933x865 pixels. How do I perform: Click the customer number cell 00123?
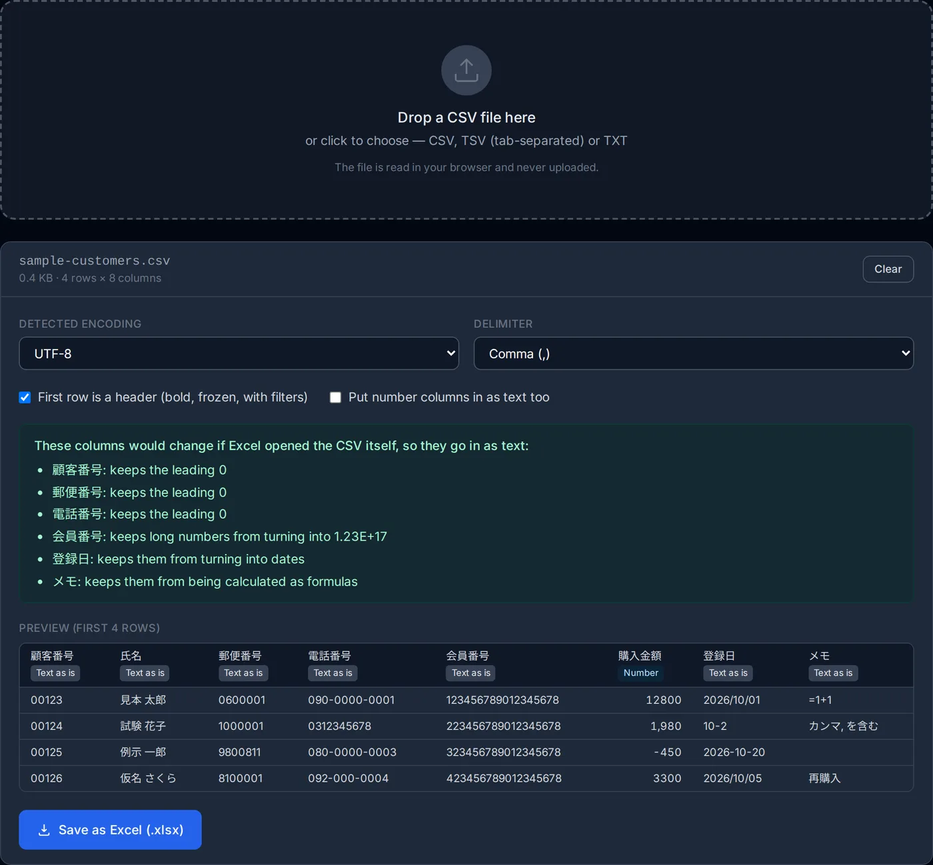point(47,701)
